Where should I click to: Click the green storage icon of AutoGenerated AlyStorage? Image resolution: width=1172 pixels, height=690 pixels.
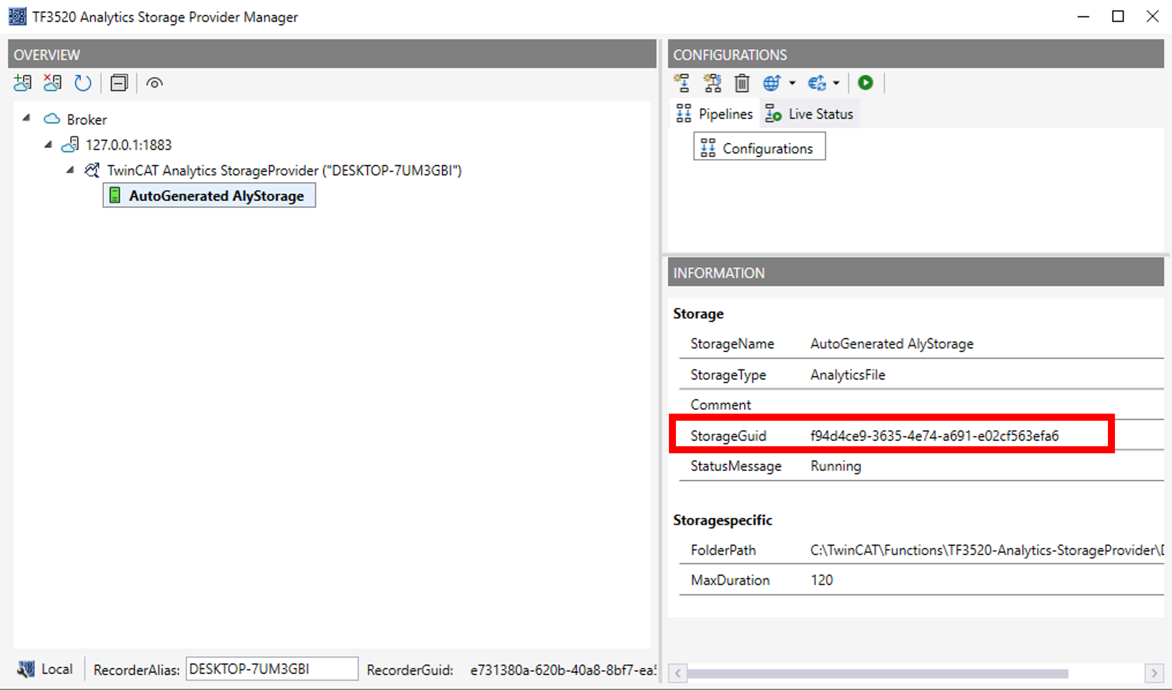[114, 195]
